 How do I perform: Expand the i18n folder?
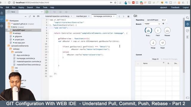point(13,71)
